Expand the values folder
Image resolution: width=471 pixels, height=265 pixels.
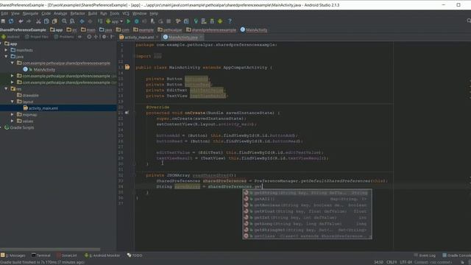click(x=13, y=121)
